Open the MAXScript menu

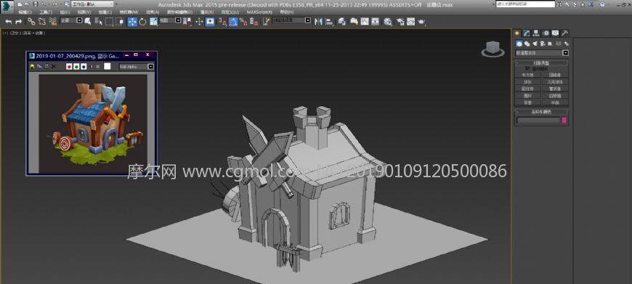[x=259, y=12]
